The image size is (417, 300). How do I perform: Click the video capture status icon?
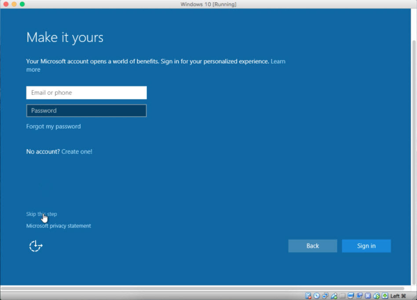pyautogui.click(x=359, y=296)
